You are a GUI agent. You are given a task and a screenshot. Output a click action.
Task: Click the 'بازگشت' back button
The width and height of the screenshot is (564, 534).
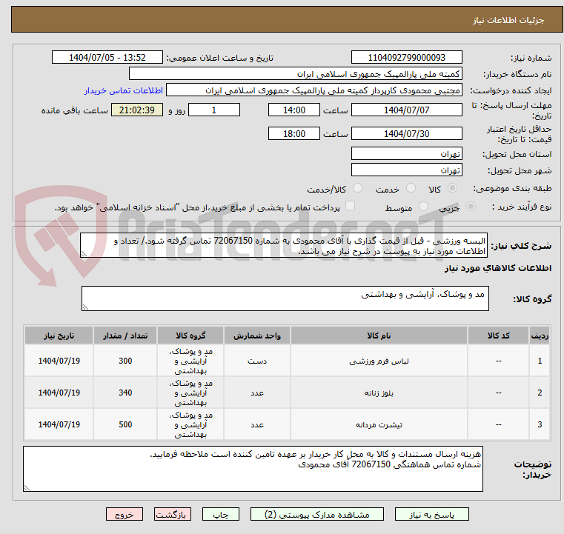coord(172,514)
